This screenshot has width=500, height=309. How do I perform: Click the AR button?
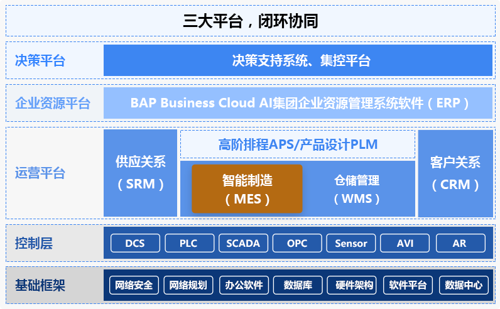461,243
